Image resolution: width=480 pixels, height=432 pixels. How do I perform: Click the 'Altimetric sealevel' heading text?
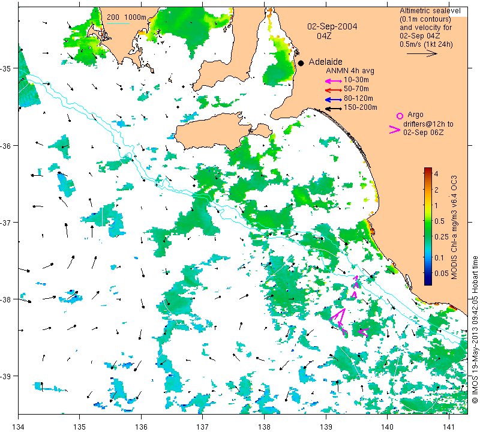tap(430, 11)
